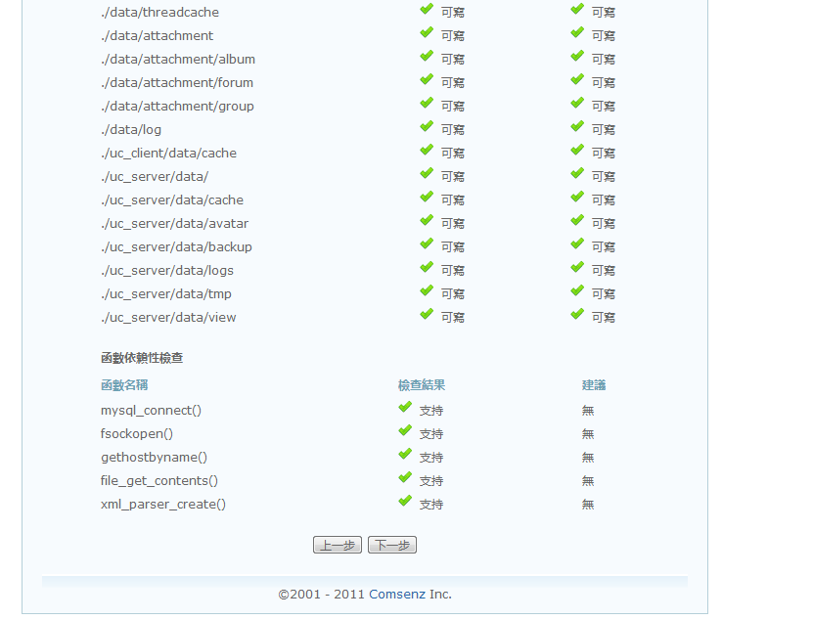Select the ./uc_server/data/backup path text
The height and width of the screenshot is (620, 813).
click(x=176, y=247)
